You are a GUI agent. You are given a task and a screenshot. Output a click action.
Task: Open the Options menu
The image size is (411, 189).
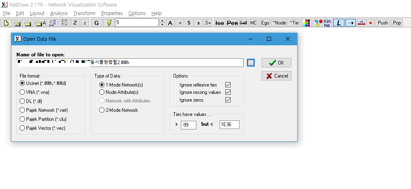coord(137,13)
